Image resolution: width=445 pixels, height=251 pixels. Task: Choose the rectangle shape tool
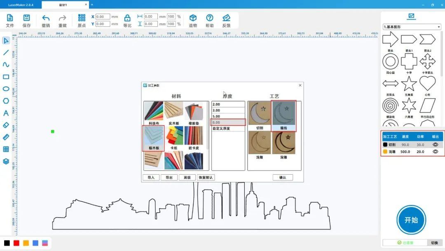6,77
